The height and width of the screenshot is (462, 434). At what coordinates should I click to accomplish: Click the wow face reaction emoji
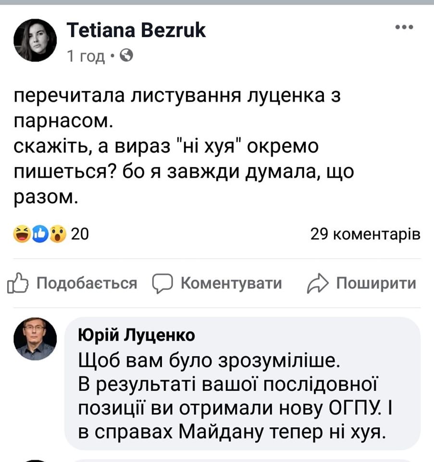pos(58,234)
